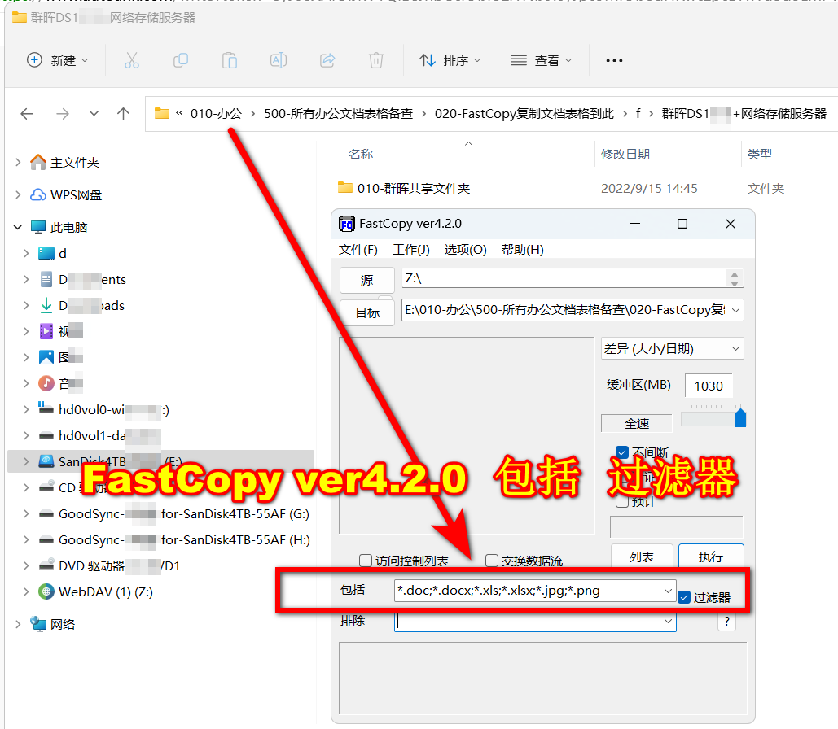Click the Paste clipboard icon
838x729 pixels.
[230, 60]
